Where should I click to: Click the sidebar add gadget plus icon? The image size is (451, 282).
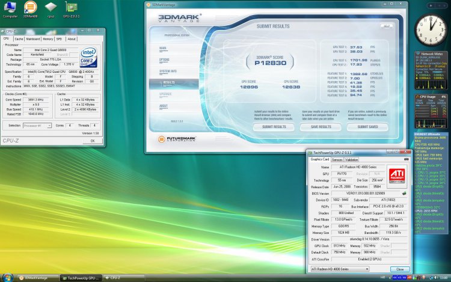tap(431, 5)
